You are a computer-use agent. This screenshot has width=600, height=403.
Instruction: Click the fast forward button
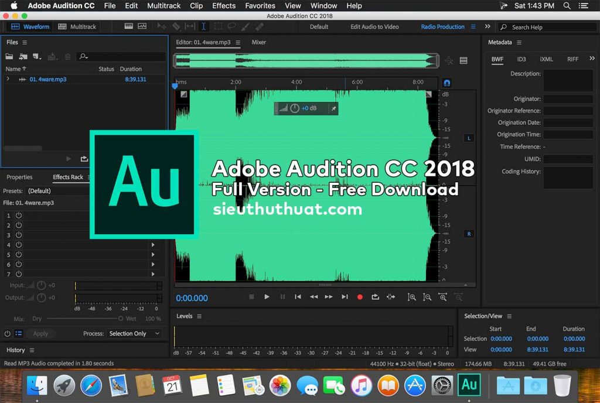(329, 297)
